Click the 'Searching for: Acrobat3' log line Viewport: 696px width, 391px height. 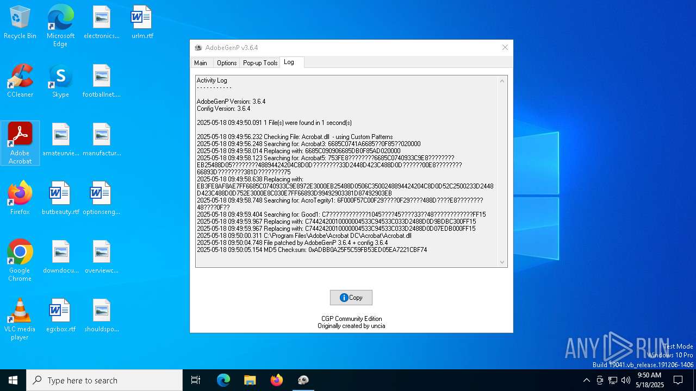tap(308, 144)
